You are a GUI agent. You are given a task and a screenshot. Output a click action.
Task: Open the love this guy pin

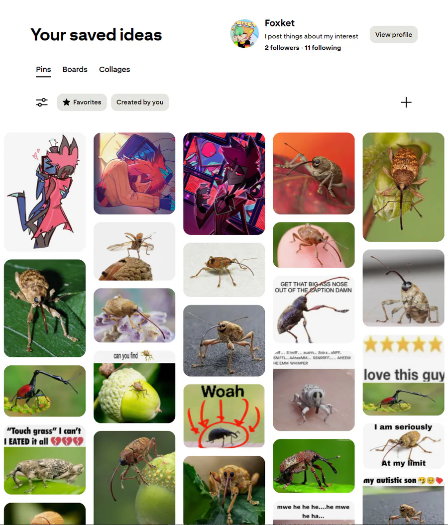(x=404, y=375)
